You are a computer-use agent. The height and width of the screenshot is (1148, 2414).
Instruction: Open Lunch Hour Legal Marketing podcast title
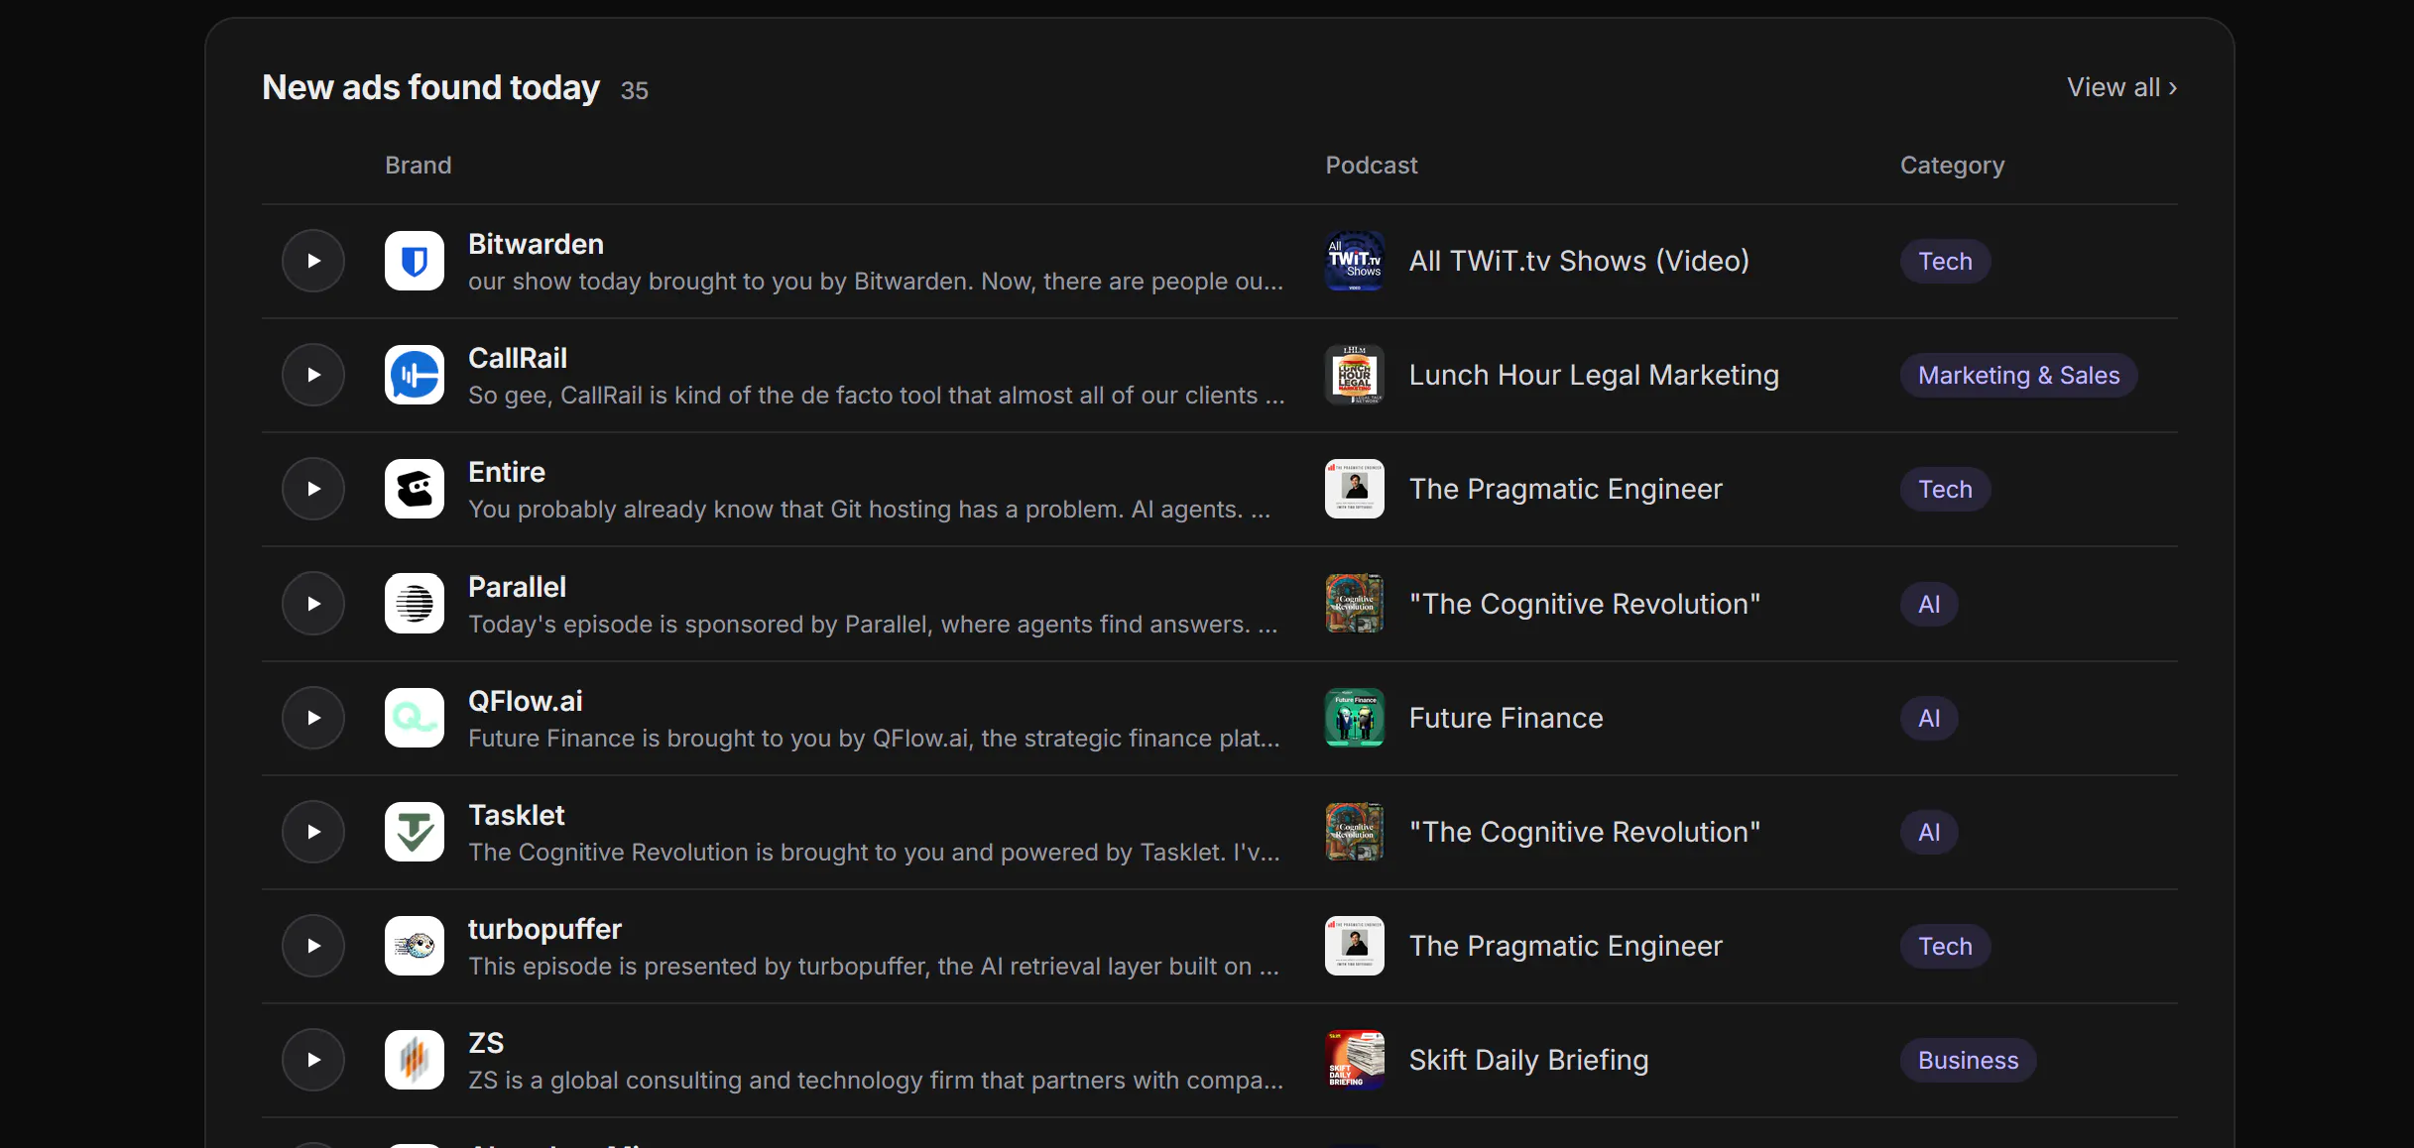click(1594, 375)
